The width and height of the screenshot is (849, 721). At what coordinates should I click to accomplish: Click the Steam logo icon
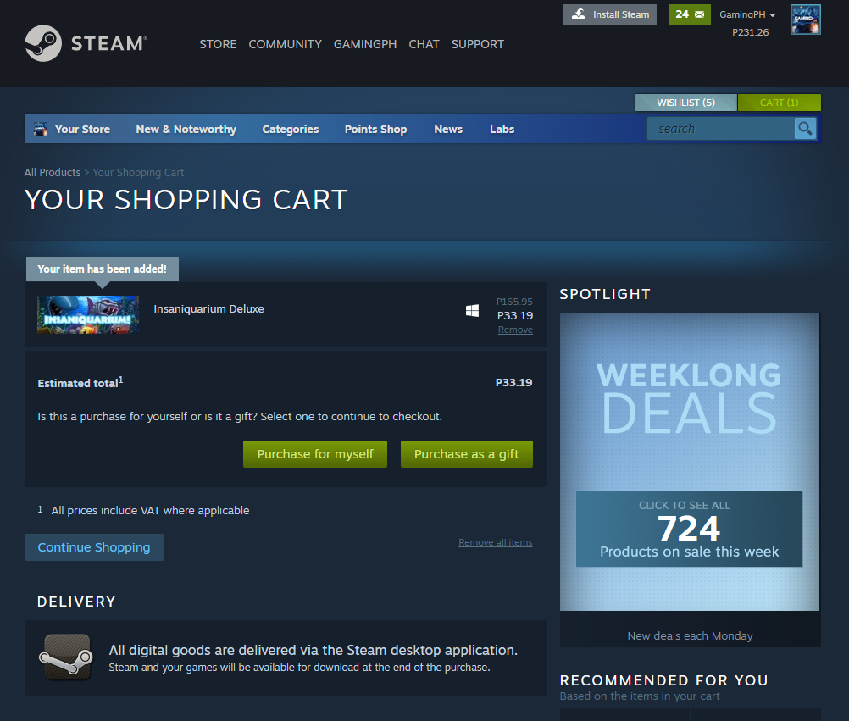pos(42,43)
